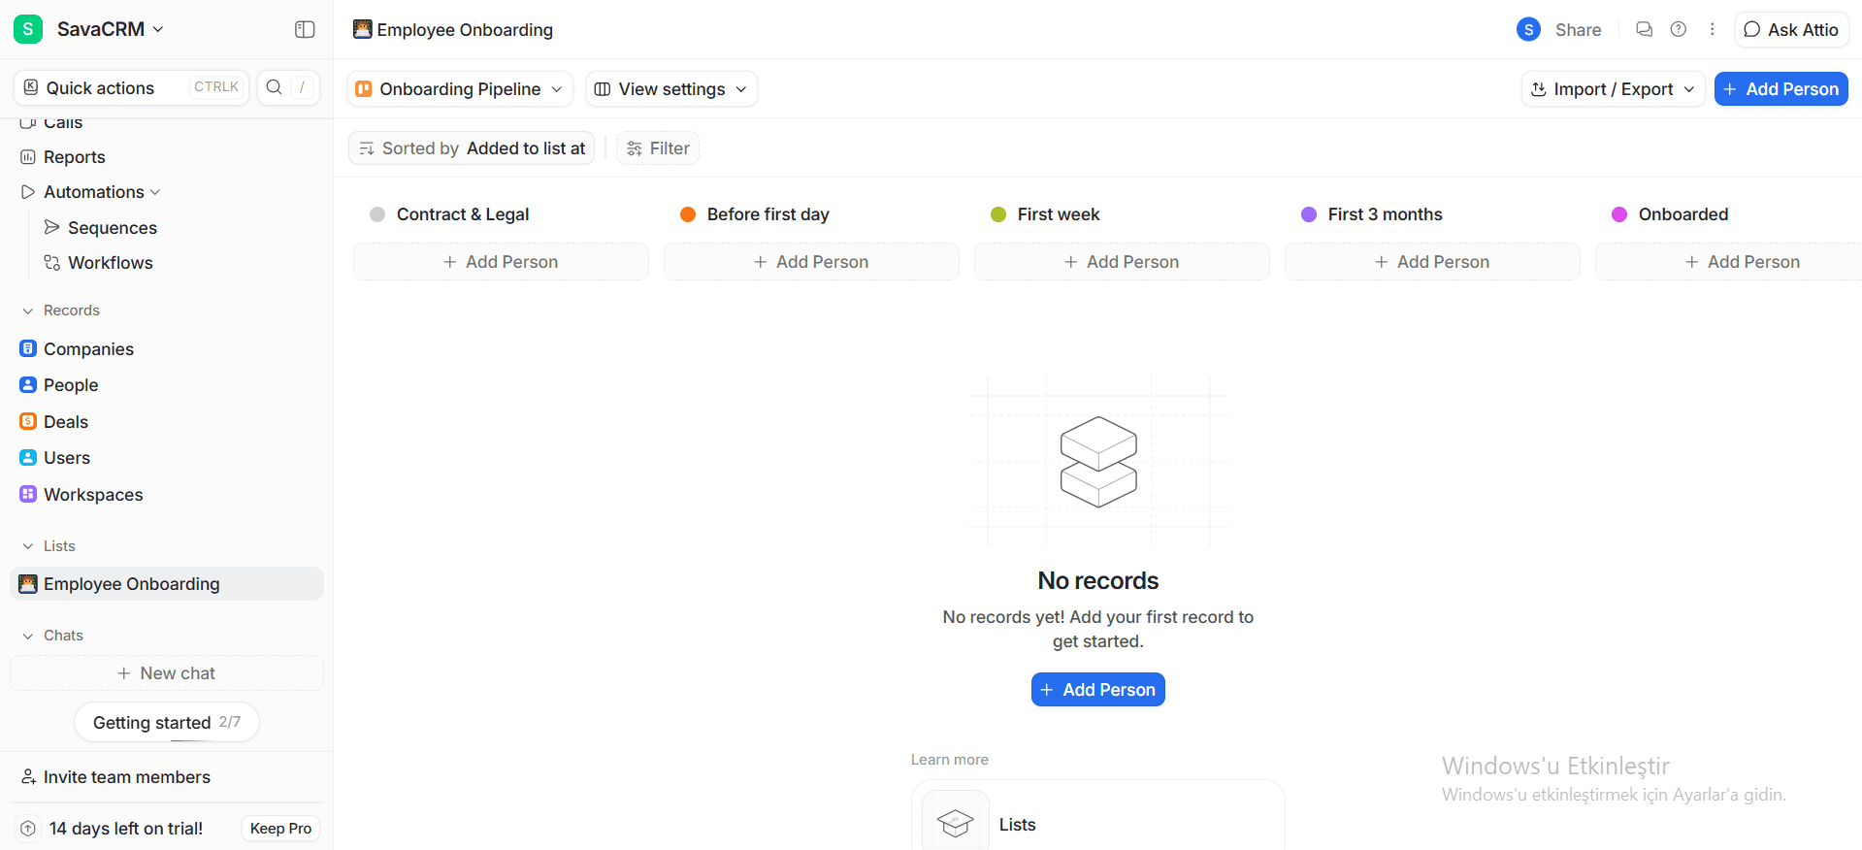Click the Reports chart icon
This screenshot has height=850, width=1862.
point(28,157)
